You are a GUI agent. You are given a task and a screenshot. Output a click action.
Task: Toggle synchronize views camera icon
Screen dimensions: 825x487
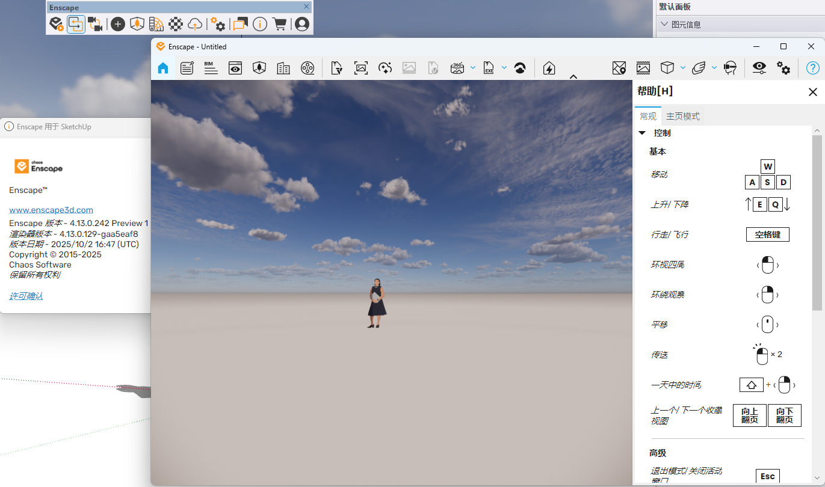[x=95, y=24]
